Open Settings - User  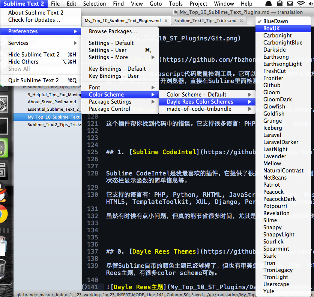click(120, 50)
